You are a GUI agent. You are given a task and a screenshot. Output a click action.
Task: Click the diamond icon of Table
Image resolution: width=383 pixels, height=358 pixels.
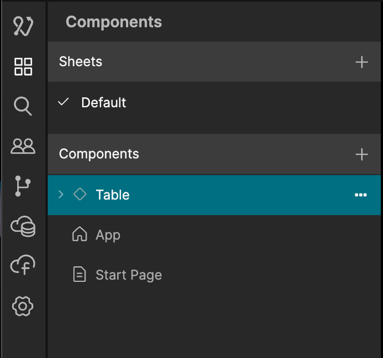[x=80, y=195]
